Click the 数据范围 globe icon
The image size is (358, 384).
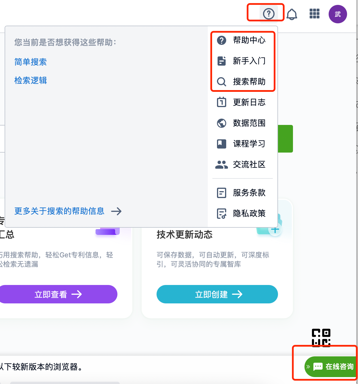point(221,123)
